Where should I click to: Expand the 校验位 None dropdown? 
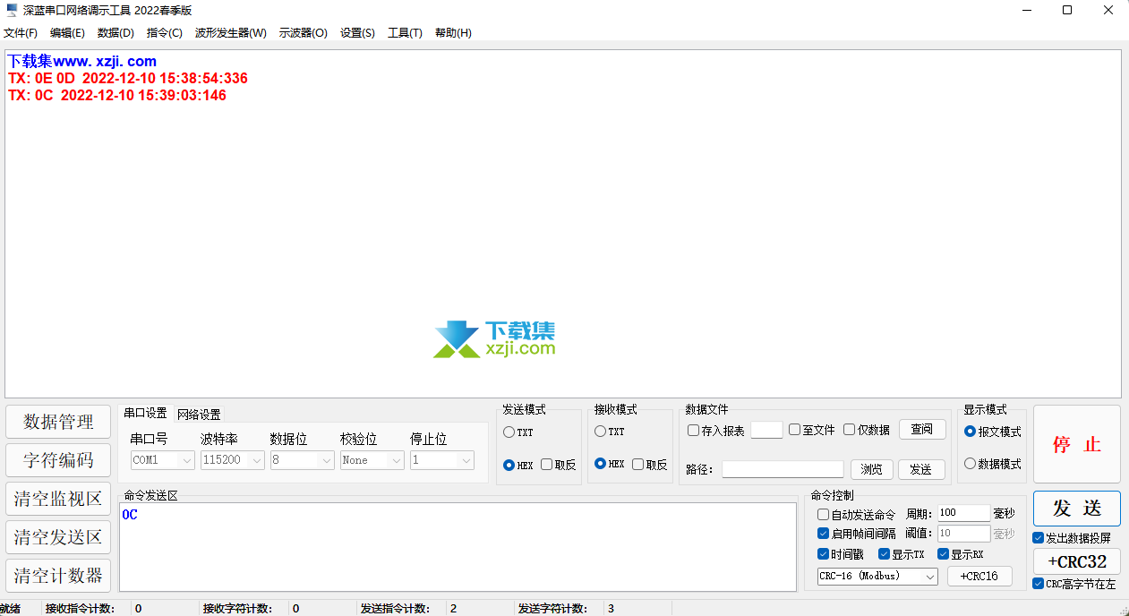[397, 460]
